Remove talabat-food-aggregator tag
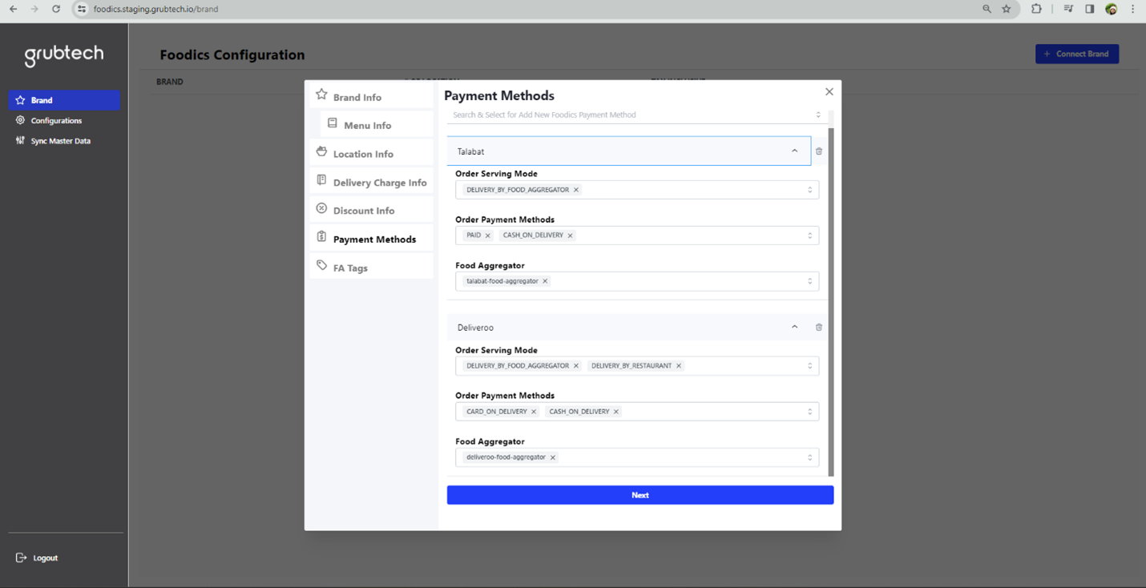Screen dimensions: 1146x588 (545, 281)
